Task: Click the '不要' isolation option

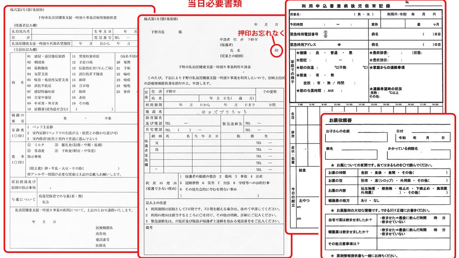Action: point(108,118)
